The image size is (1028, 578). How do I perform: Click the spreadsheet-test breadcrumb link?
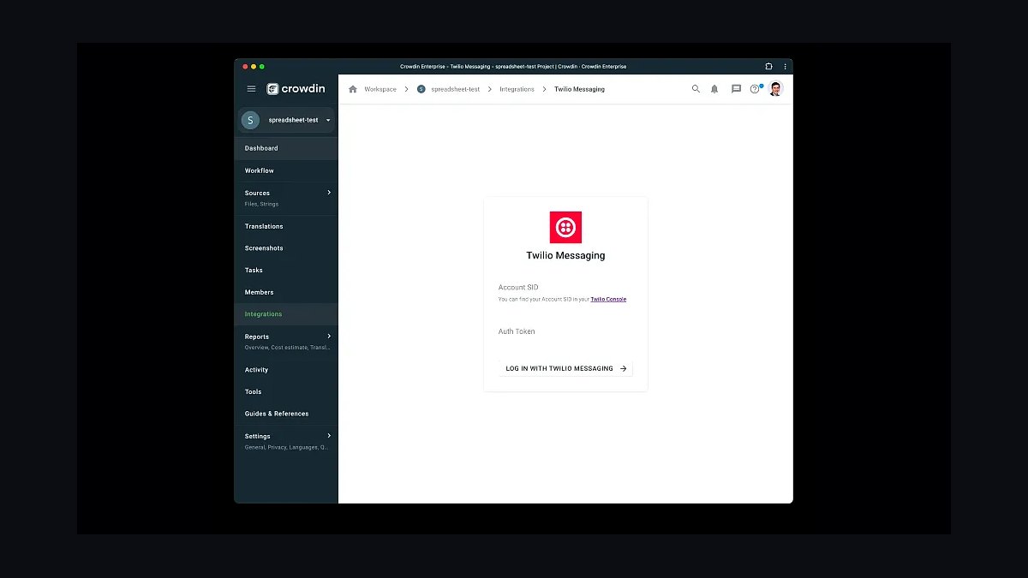click(x=456, y=89)
